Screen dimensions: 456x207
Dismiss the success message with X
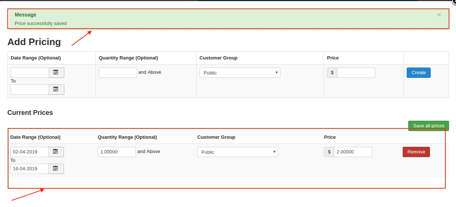439,15
